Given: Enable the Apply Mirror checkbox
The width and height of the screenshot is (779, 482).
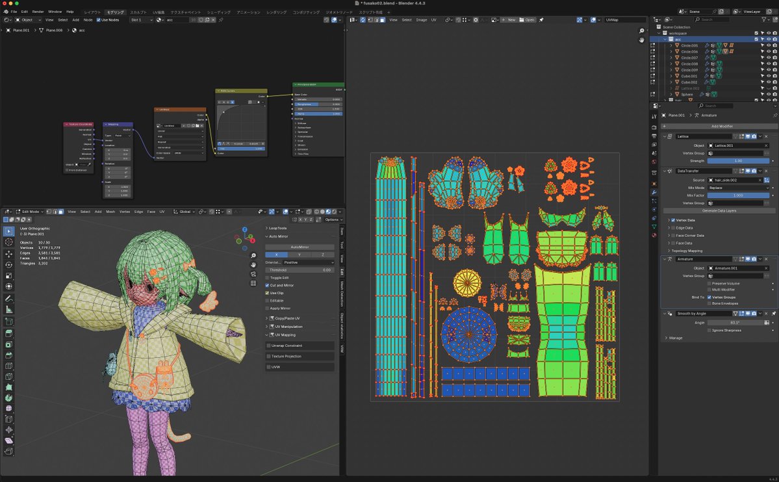Looking at the screenshot, I should (x=267, y=309).
